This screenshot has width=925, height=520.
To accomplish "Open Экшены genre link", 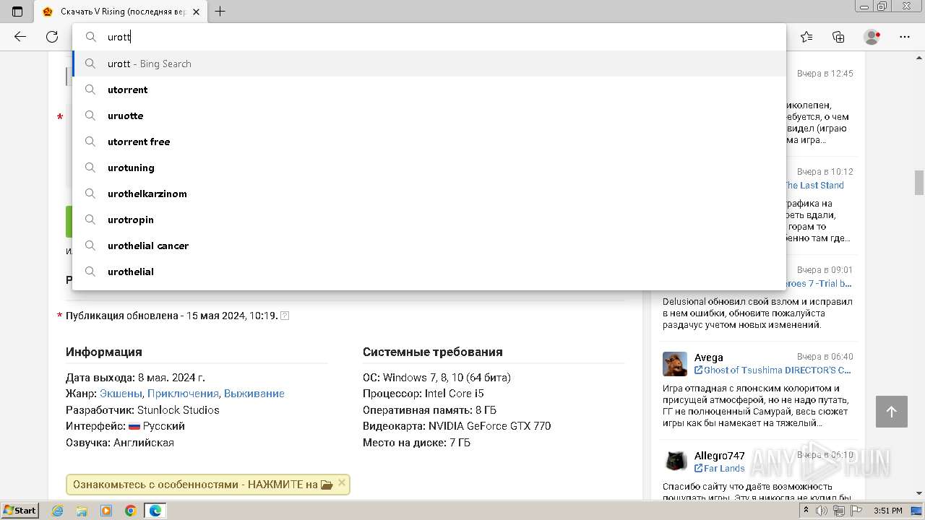I will pos(121,394).
